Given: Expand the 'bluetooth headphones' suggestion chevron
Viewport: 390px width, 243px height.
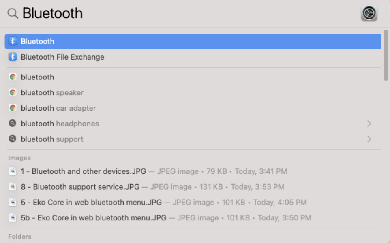Looking at the screenshot, I should (x=369, y=124).
